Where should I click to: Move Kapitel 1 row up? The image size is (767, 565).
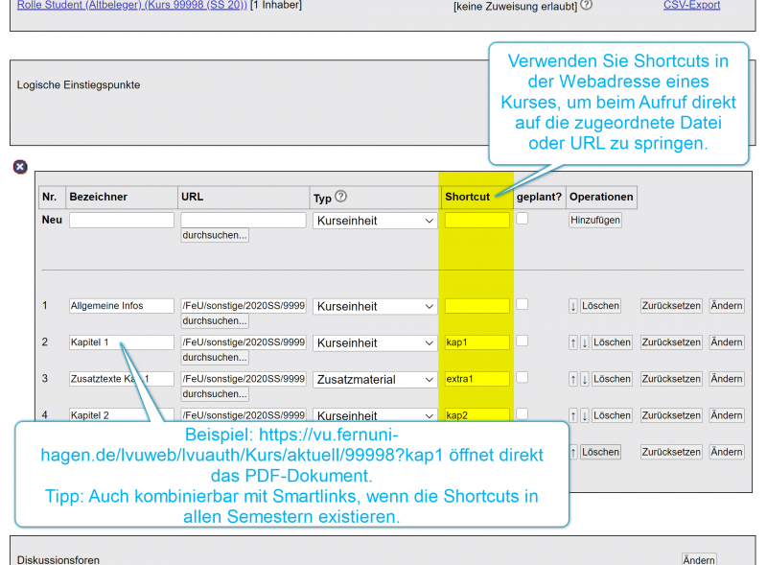tap(572, 342)
